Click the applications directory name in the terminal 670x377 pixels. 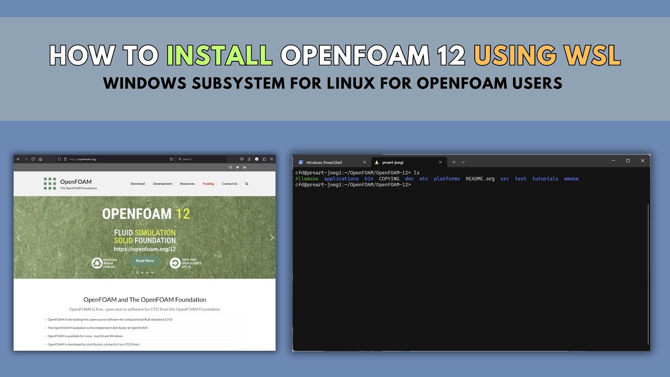(341, 179)
